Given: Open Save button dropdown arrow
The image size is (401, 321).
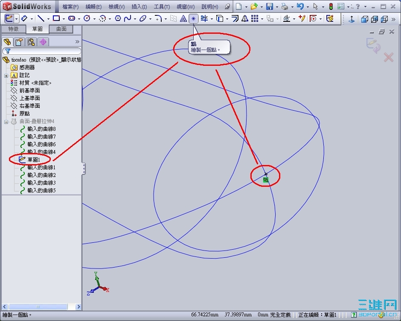Looking at the screenshot, I should point(277,7).
